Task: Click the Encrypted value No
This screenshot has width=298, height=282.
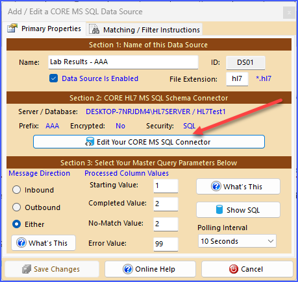Action: tap(120, 126)
